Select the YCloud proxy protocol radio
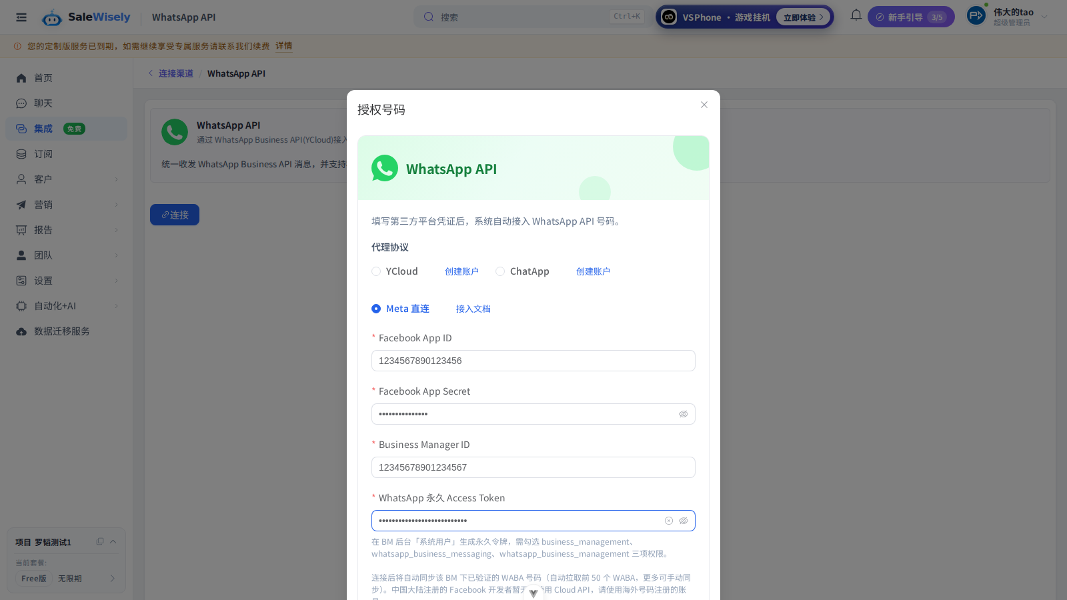The image size is (1067, 600). click(x=376, y=271)
